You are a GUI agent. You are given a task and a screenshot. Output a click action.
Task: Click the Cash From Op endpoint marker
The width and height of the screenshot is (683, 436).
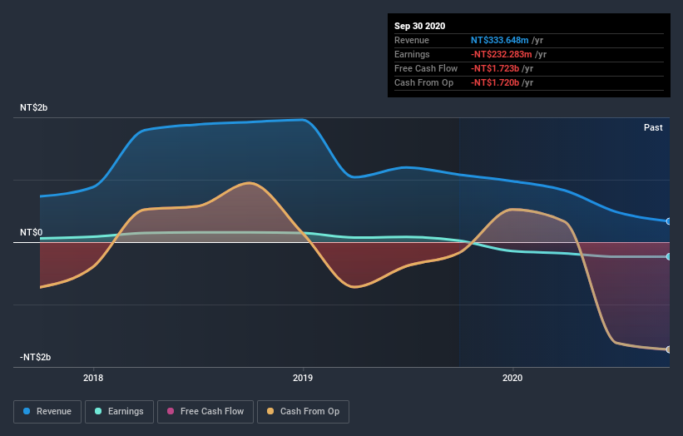pos(669,349)
